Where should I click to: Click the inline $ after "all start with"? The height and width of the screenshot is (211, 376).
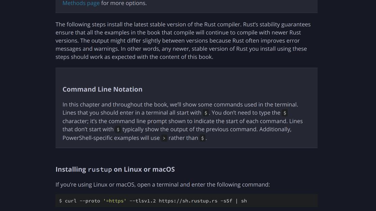206,113
